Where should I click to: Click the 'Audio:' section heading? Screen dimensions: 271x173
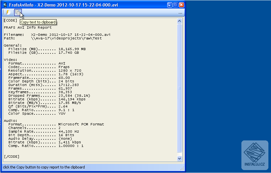click(x=10, y=121)
